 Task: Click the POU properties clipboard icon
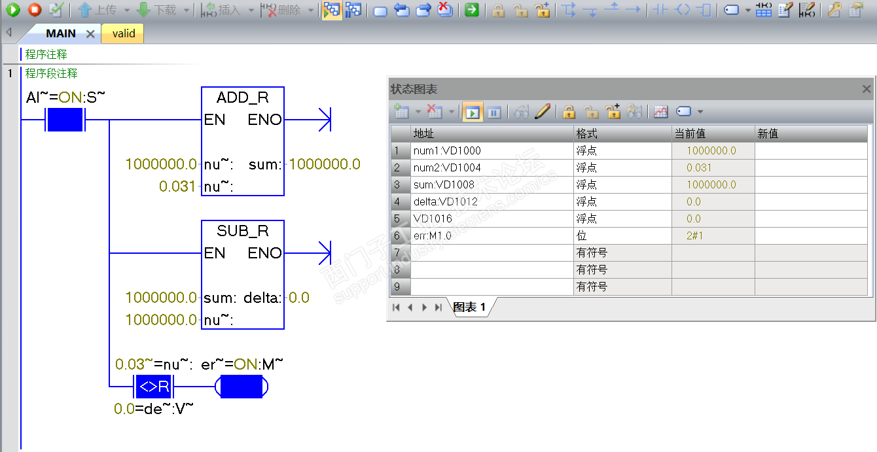855,10
